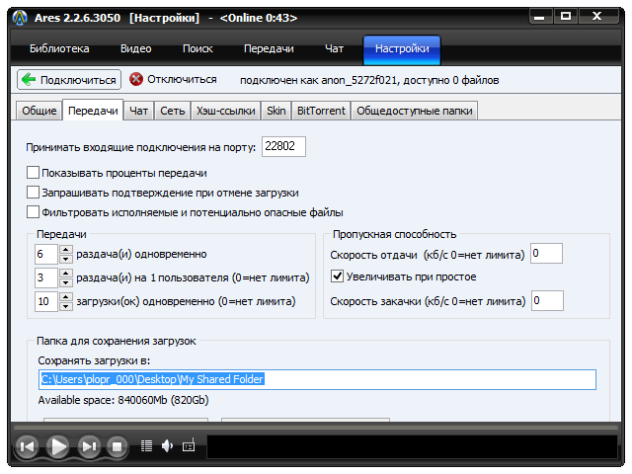Viewport: 632px width, 474px height.
Task: Select the Передачи settings subtab
Action: tap(93, 110)
